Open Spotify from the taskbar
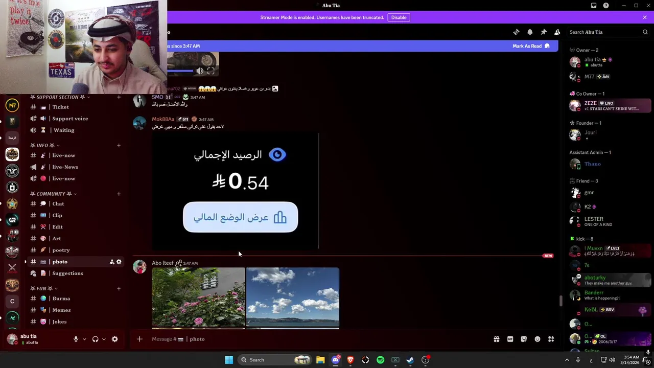This screenshot has height=368, width=654. pos(380,360)
